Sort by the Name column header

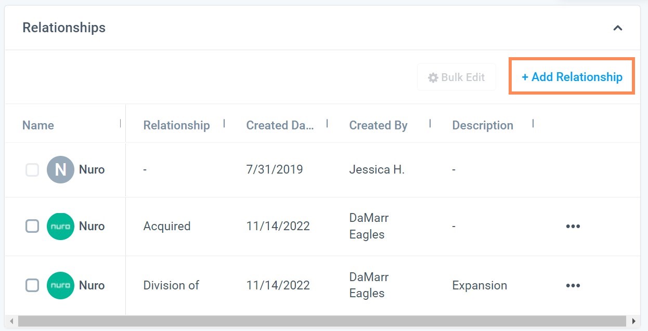pyautogui.click(x=38, y=125)
